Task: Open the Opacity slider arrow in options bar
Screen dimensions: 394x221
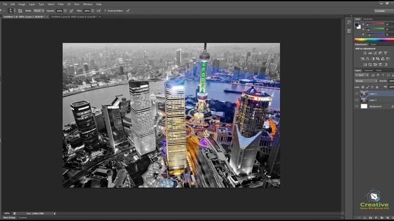Action: point(65,11)
